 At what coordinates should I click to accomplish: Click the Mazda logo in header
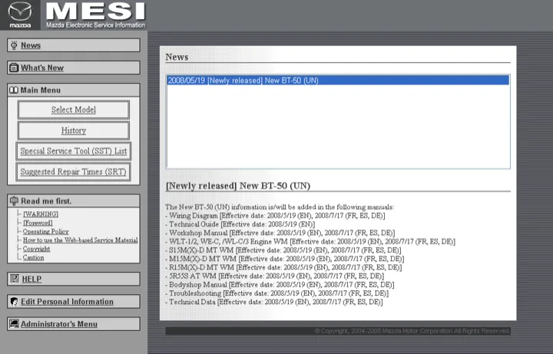[x=20, y=15]
